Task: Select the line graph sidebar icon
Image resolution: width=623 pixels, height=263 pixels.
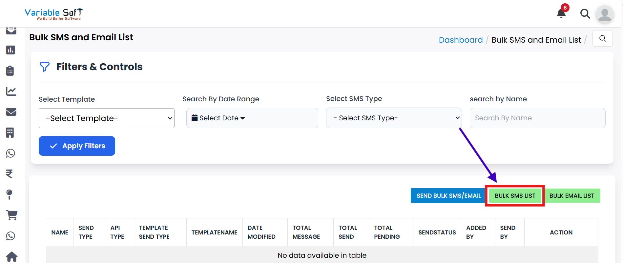Action: pyautogui.click(x=11, y=91)
